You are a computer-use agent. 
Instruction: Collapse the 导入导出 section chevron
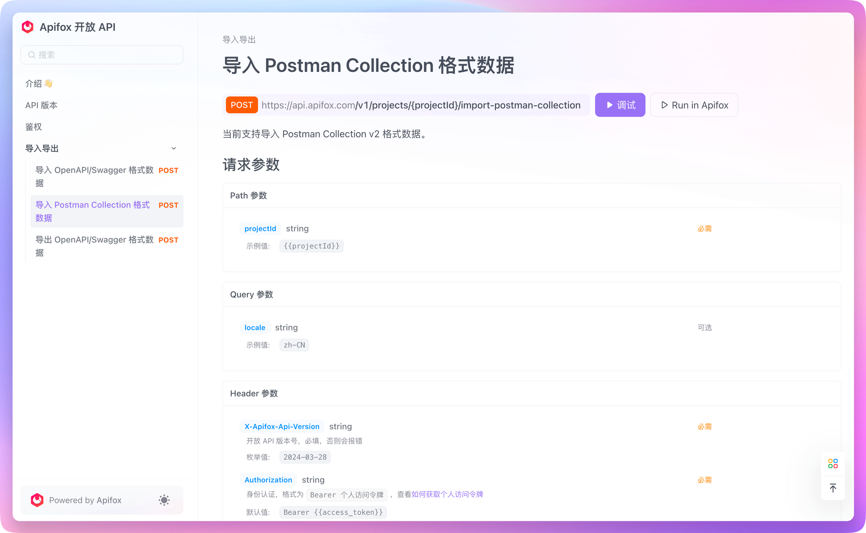click(174, 148)
